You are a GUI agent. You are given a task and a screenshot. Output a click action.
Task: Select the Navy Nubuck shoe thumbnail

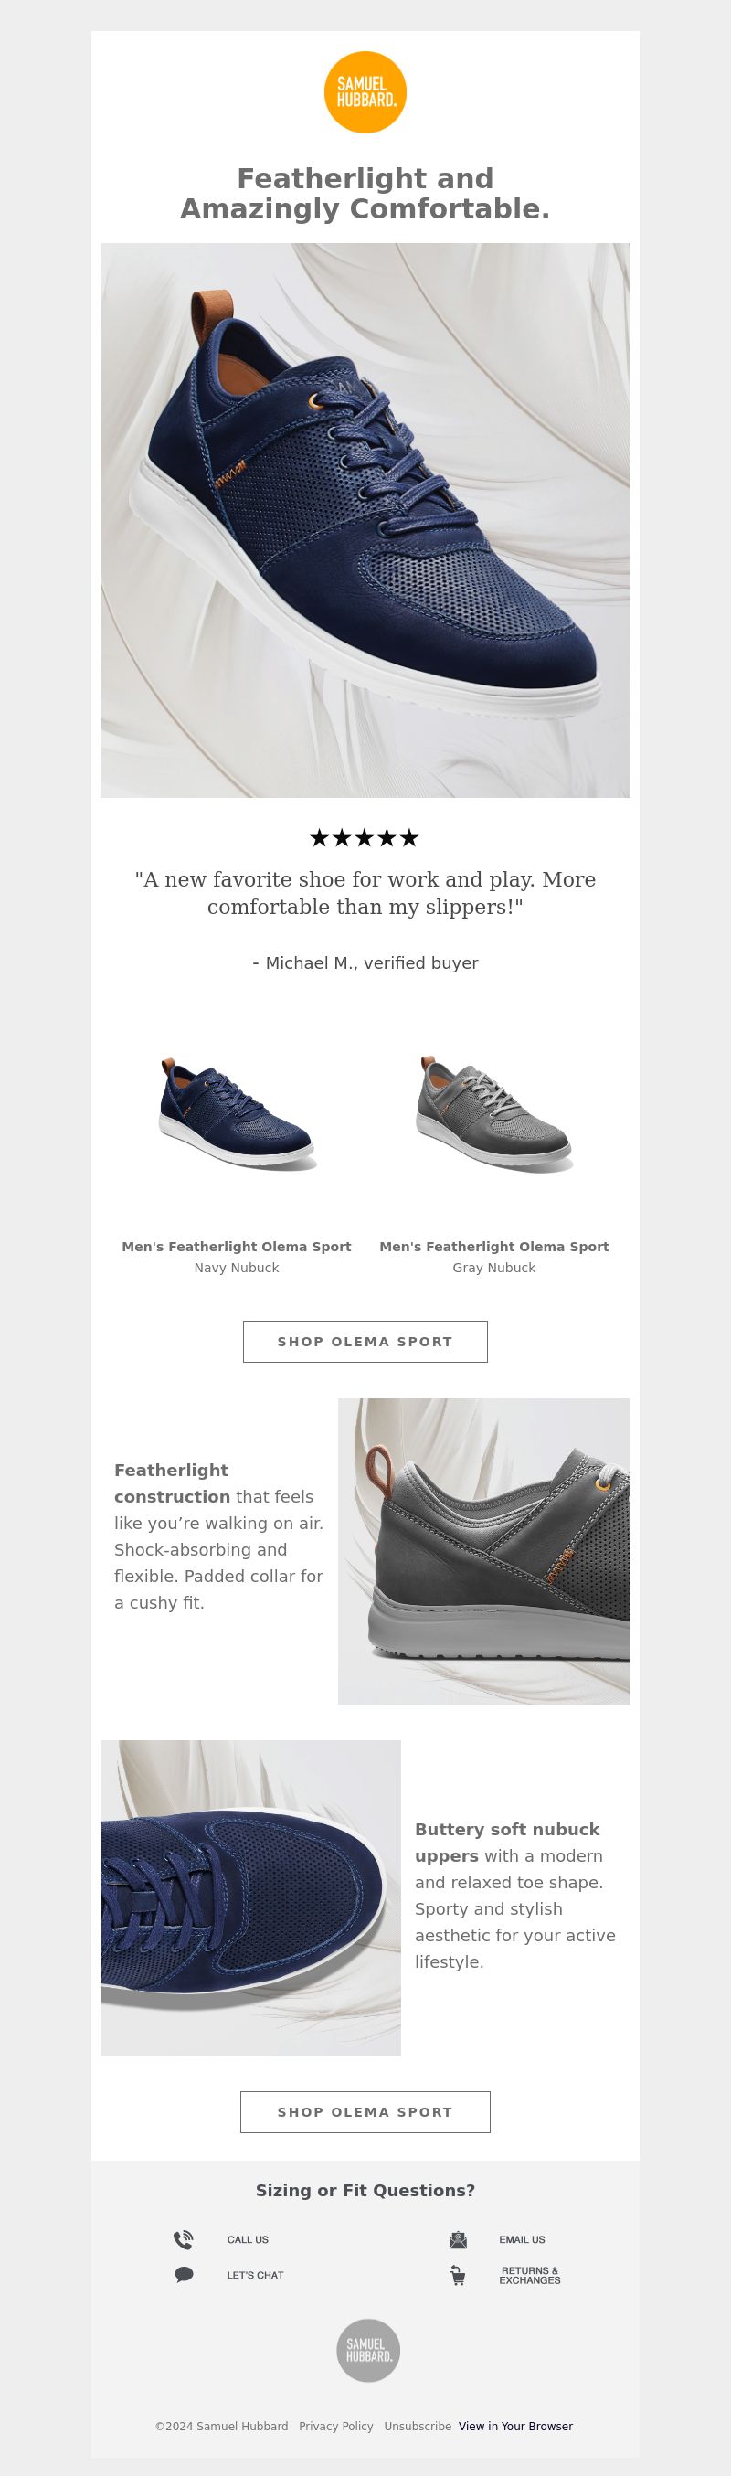[x=237, y=1113]
